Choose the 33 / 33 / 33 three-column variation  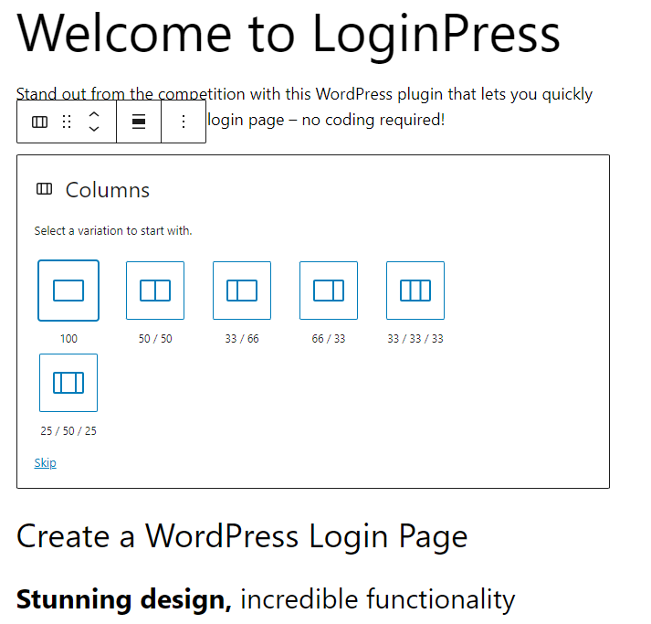point(415,291)
